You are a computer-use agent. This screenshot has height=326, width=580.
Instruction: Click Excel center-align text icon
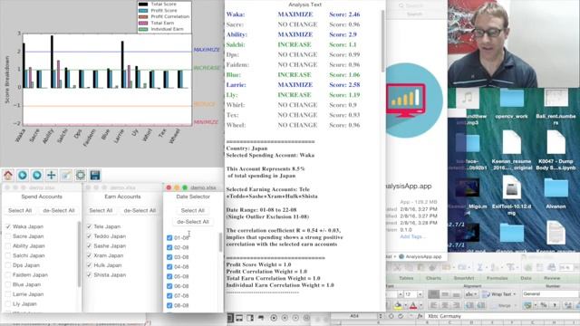coord(445,305)
